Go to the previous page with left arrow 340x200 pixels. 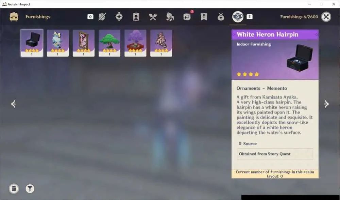click(13, 104)
